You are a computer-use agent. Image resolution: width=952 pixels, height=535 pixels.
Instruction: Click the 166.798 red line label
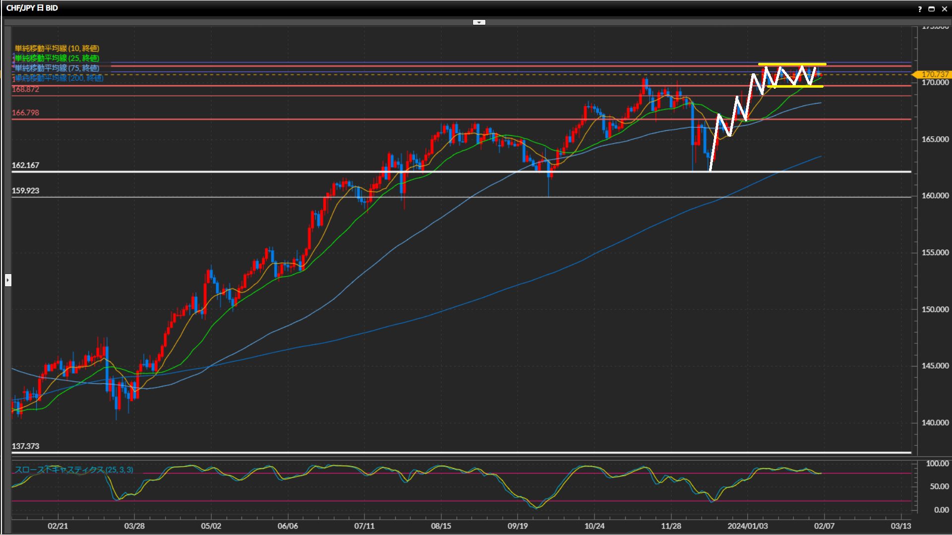(25, 113)
